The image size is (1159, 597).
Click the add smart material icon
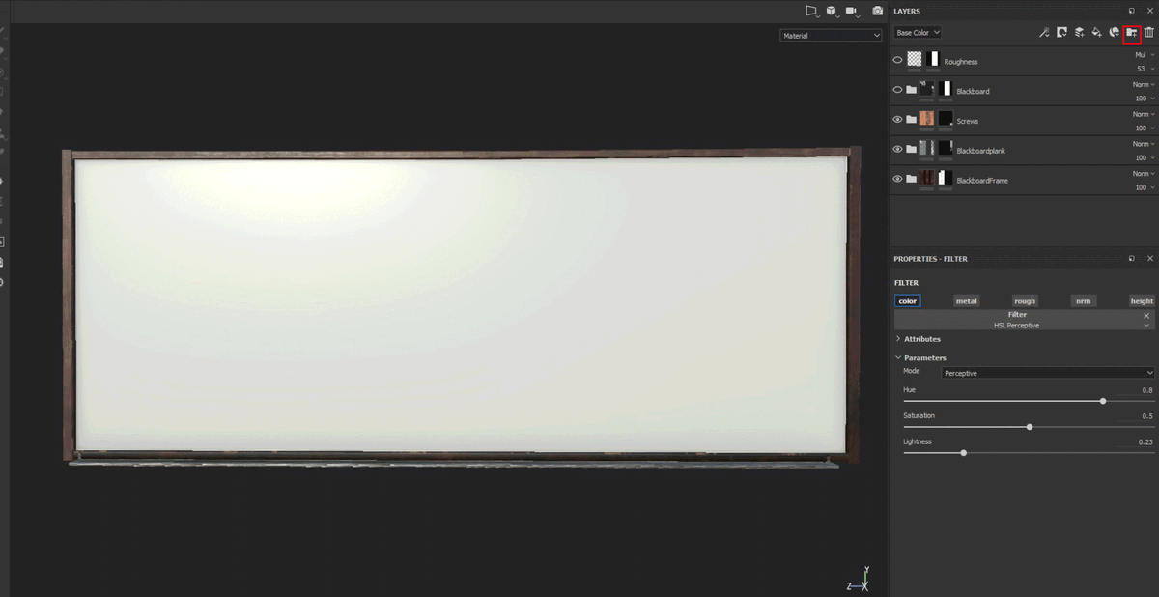tap(1114, 33)
